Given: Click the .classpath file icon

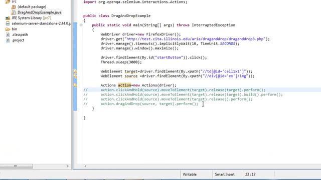Looking at the screenshot, I should (8, 34).
